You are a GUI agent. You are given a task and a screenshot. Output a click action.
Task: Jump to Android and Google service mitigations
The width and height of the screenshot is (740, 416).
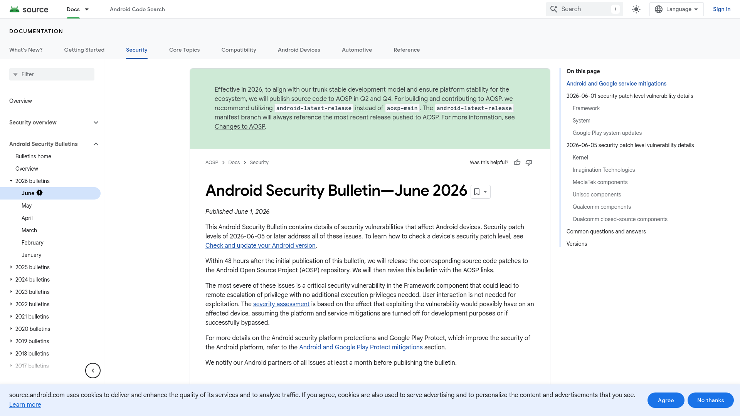[x=616, y=84]
